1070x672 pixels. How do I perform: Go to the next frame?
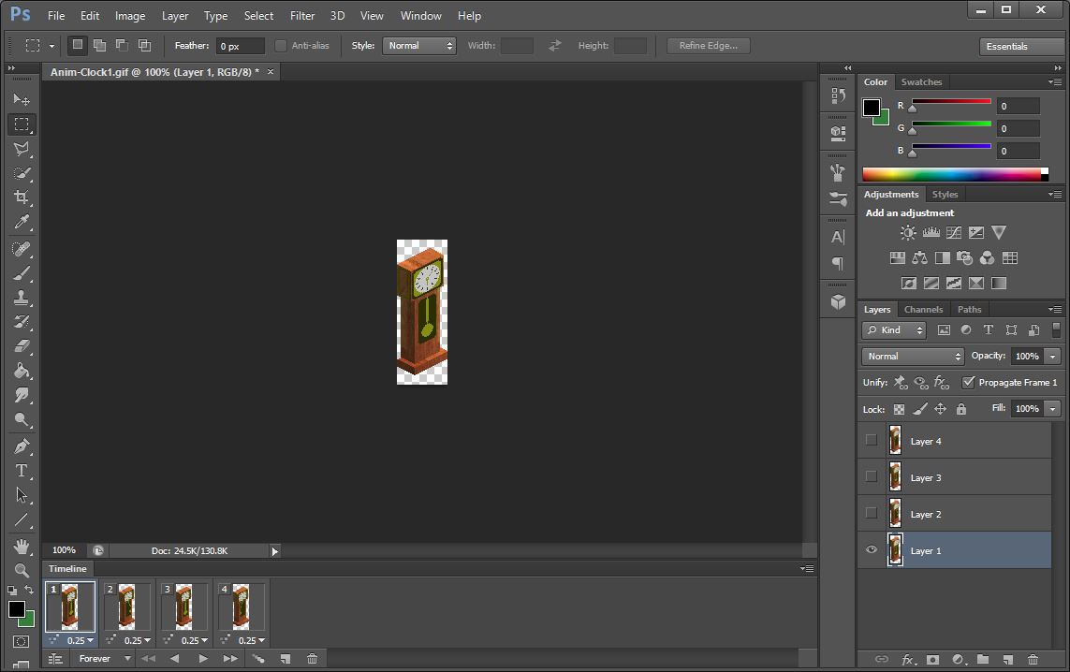coord(230,658)
